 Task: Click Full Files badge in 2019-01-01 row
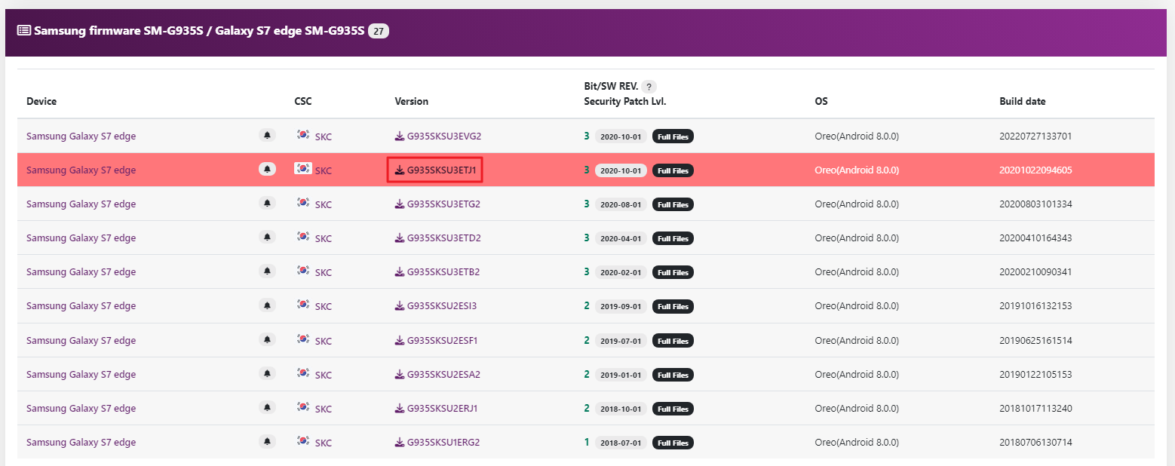point(673,375)
